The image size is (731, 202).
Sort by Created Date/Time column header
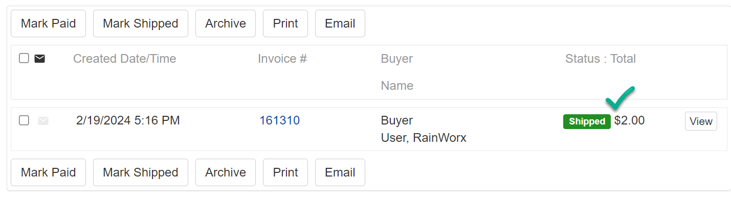[125, 59]
